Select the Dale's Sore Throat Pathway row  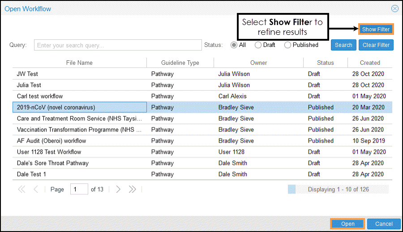(x=53, y=163)
